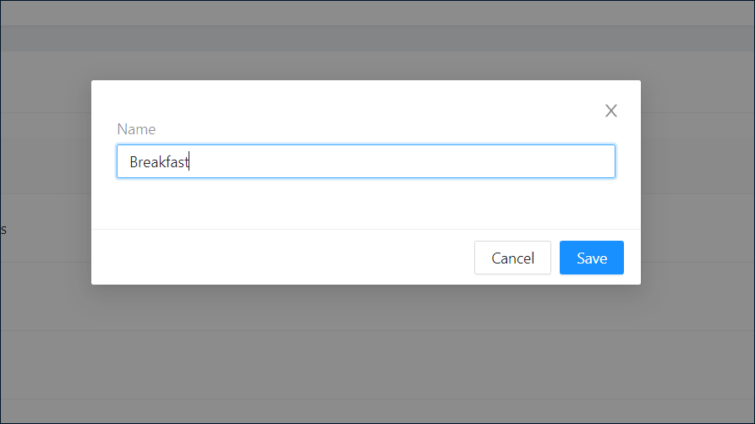Focus the Name text field
Screen dimensions: 755x424
pyautogui.click(x=366, y=161)
